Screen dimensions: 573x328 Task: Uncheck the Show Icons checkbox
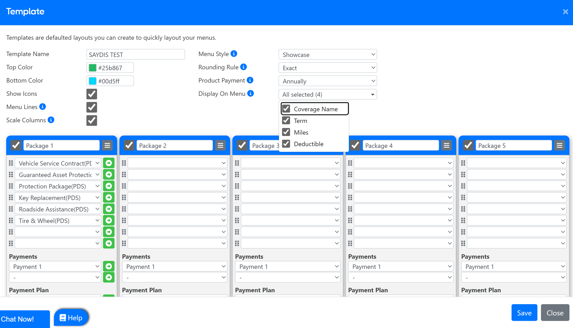(91, 94)
